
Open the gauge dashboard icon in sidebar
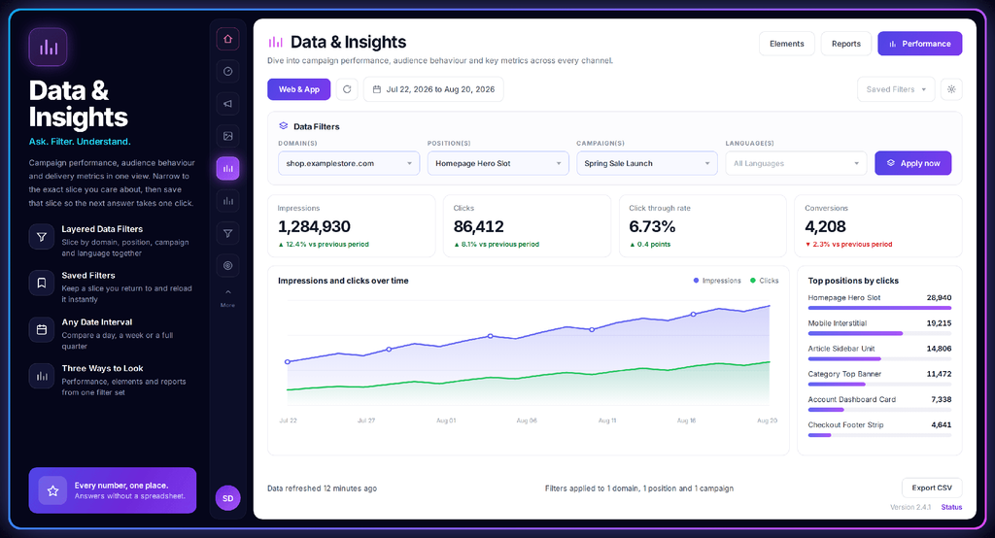click(227, 71)
